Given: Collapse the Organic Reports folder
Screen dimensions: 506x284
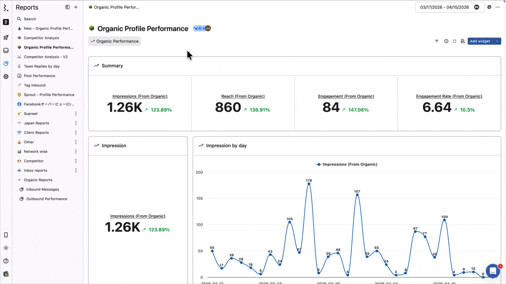Looking at the screenshot, I should click(19, 180).
